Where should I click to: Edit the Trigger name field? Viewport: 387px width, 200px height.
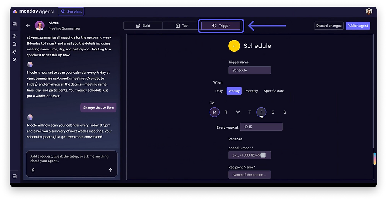(x=250, y=70)
